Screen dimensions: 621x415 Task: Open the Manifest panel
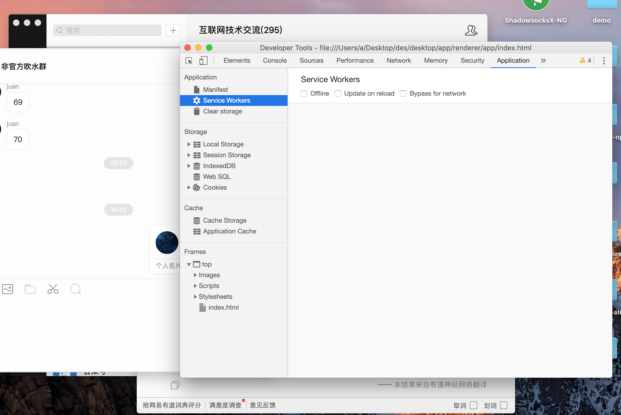click(x=215, y=89)
